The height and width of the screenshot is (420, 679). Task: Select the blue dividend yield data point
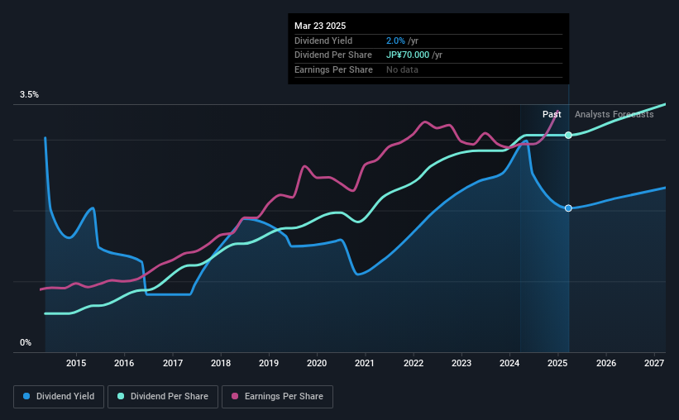[568, 208]
